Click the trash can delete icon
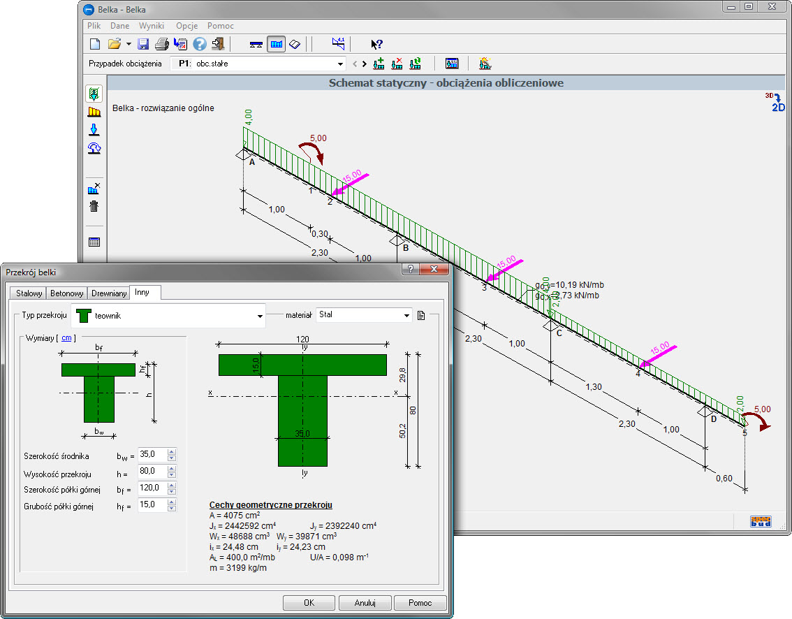The image size is (792, 619). pos(94,206)
